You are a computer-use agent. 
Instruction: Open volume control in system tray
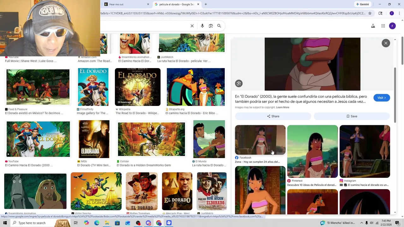371,223
